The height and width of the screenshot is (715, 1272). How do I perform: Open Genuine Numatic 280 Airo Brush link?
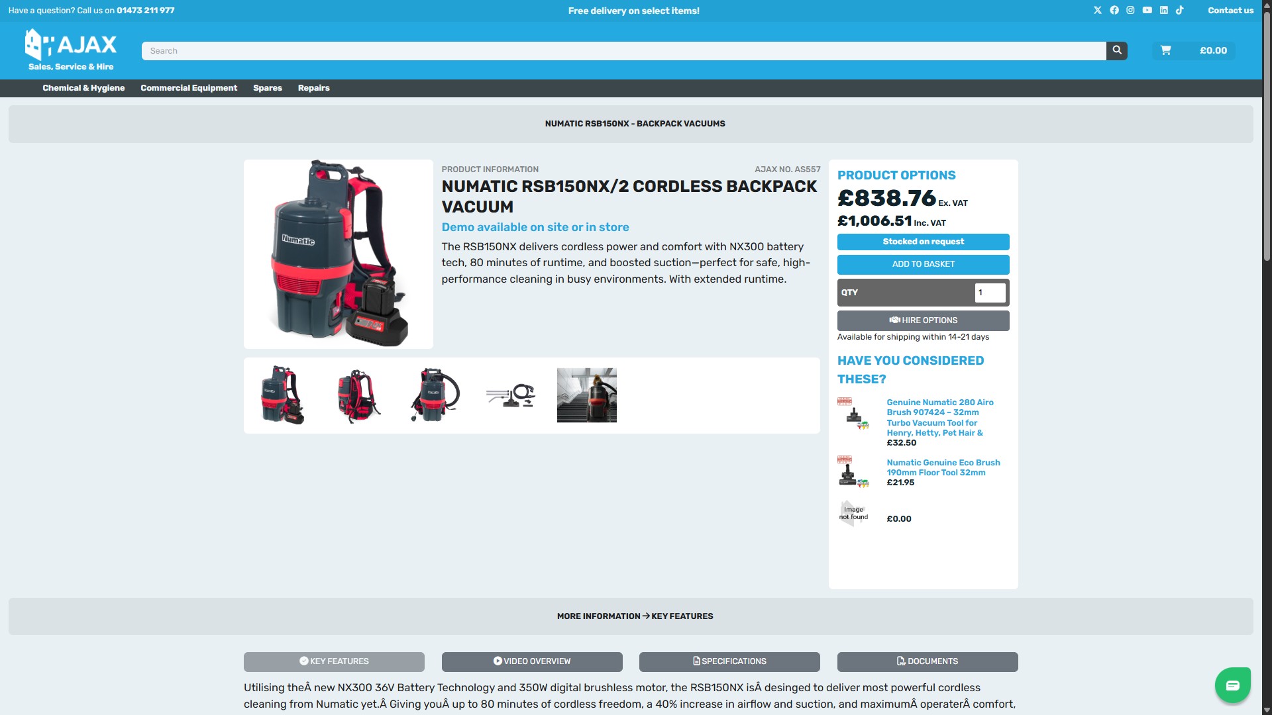tap(939, 418)
